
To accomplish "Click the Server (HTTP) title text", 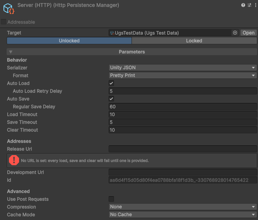I will [68, 5].
